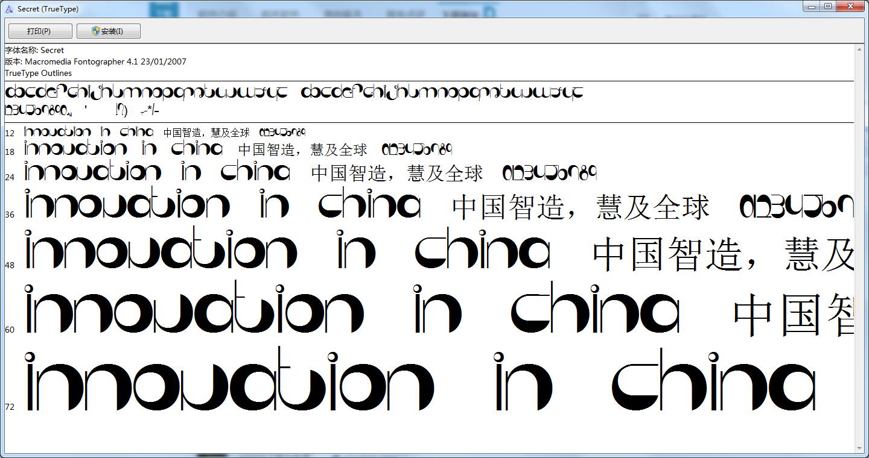Image resolution: width=869 pixels, height=458 pixels.
Task: Minimize the Secret font viewer window
Action: 812,7
